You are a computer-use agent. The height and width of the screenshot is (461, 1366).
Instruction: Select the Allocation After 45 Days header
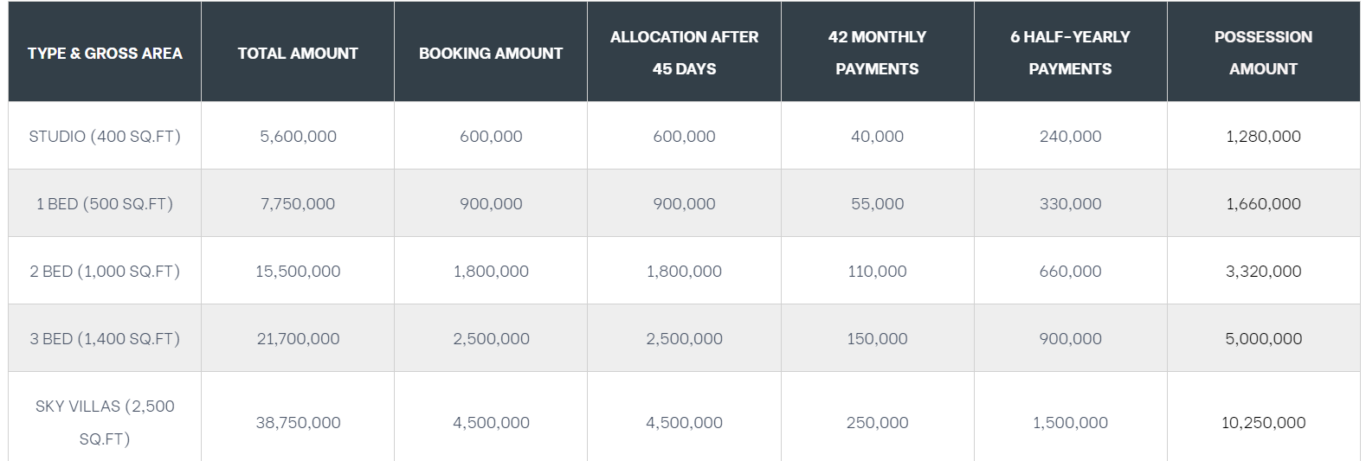pyautogui.click(x=684, y=53)
